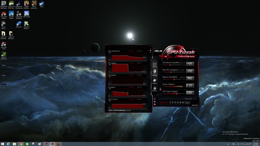
Task: Click the Windows Start button
Action: pyautogui.click(x=2, y=144)
